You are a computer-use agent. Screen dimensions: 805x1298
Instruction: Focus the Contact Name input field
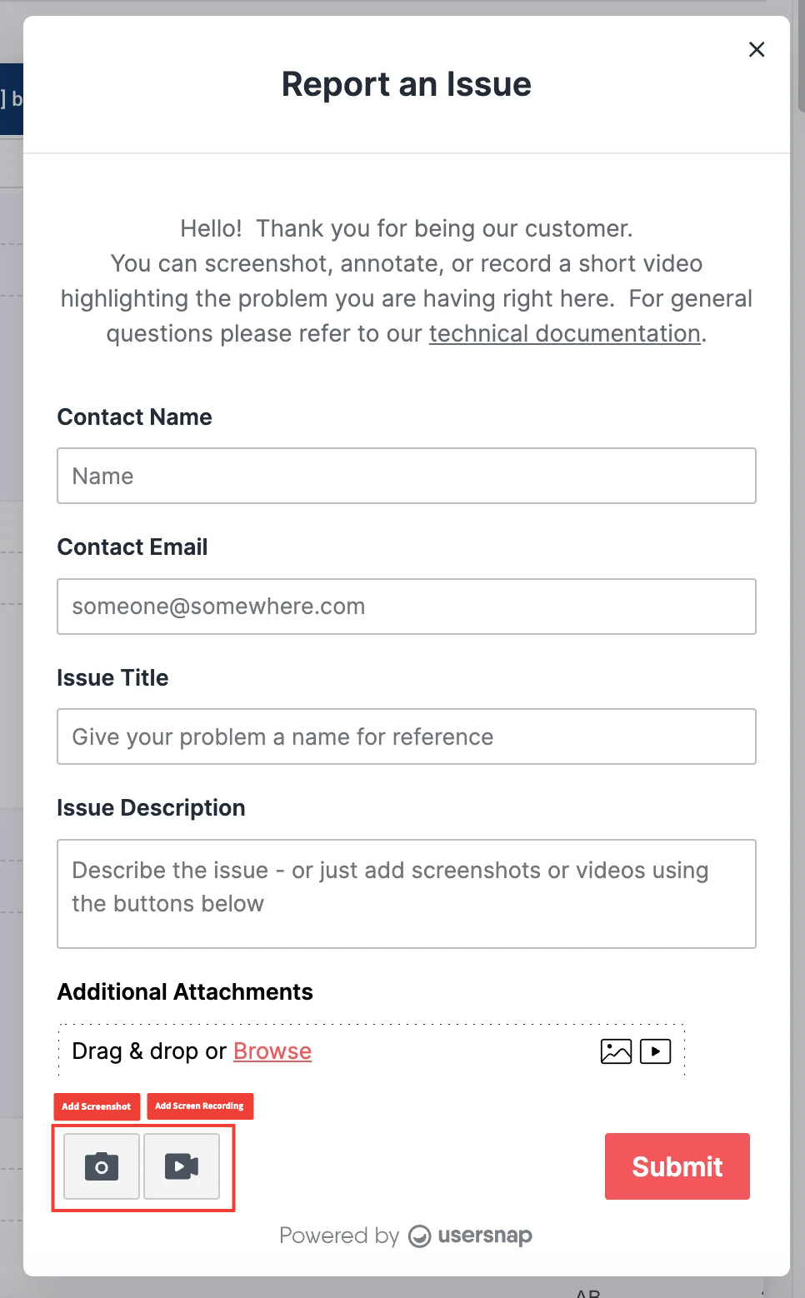407,476
